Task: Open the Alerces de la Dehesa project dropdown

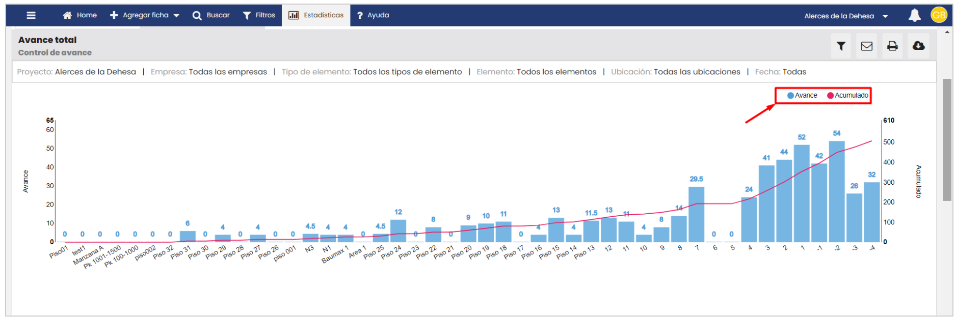Action: (846, 16)
